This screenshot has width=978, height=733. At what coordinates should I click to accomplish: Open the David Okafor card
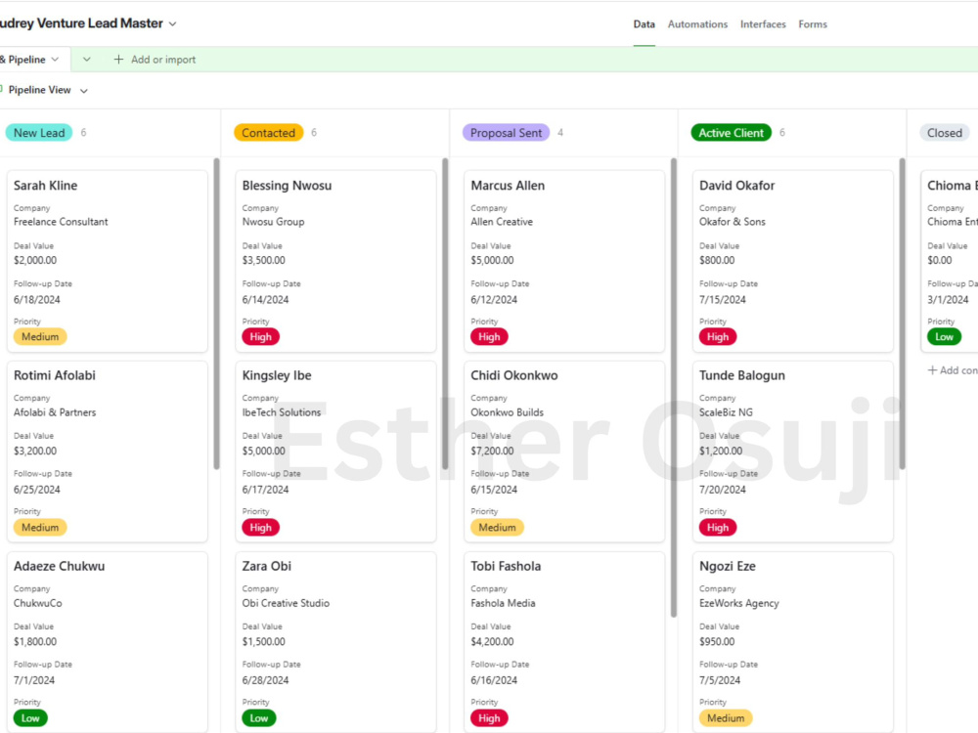pyautogui.click(x=793, y=261)
